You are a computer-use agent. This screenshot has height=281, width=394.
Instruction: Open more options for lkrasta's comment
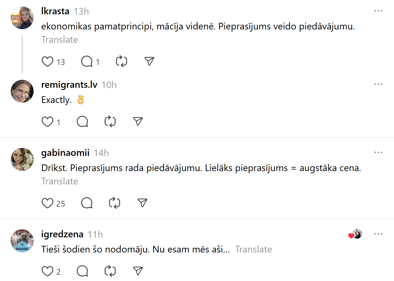[x=378, y=11]
